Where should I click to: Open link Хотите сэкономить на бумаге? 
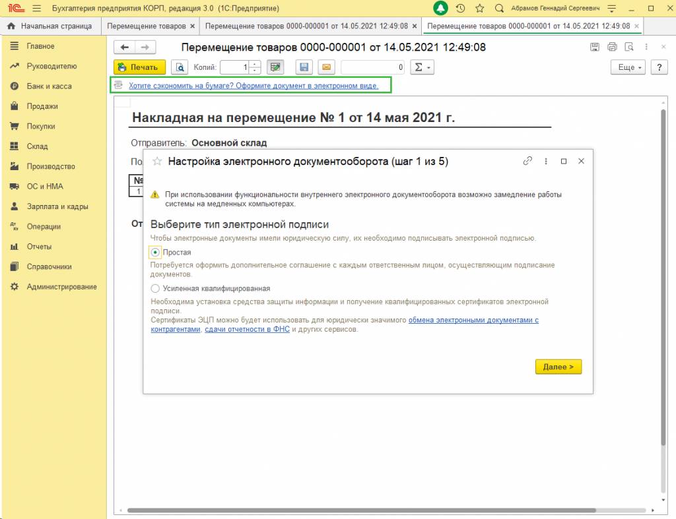(253, 86)
